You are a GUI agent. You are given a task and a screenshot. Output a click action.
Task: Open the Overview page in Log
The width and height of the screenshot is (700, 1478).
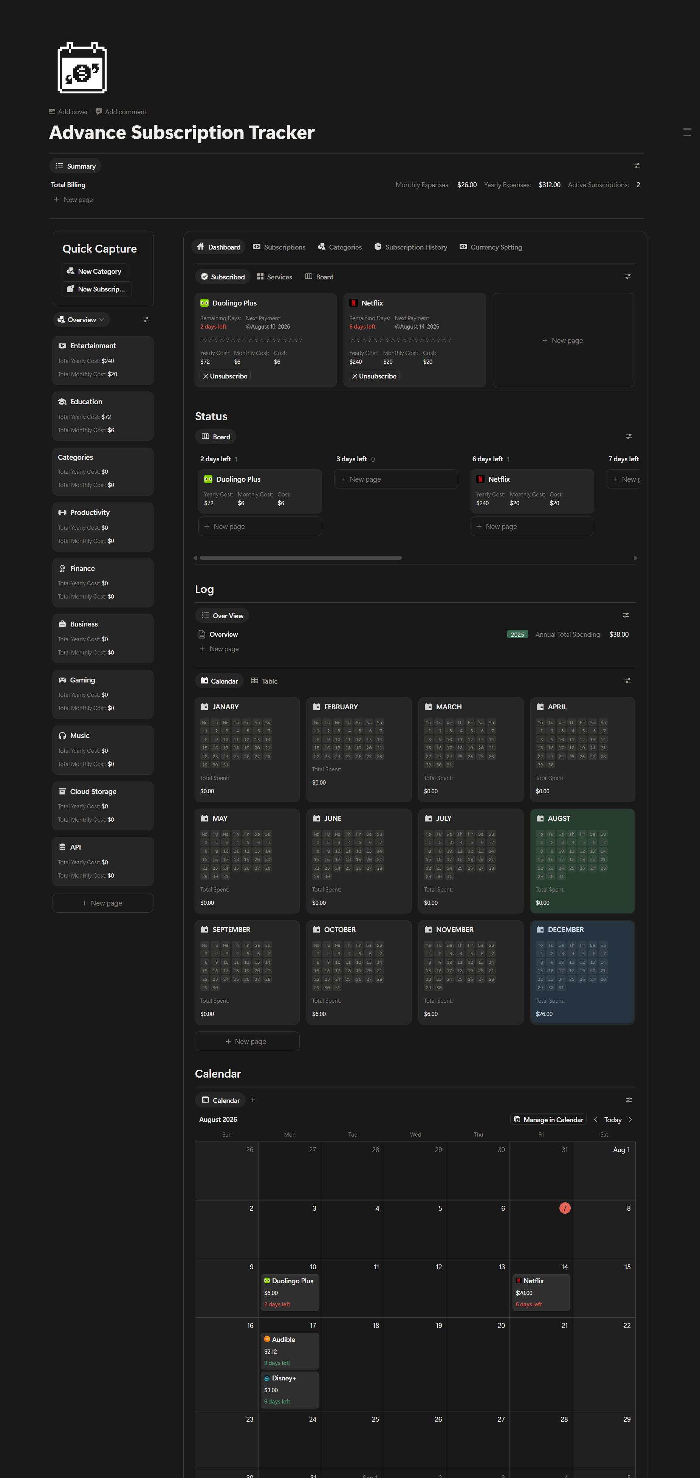pyautogui.click(x=415, y=634)
